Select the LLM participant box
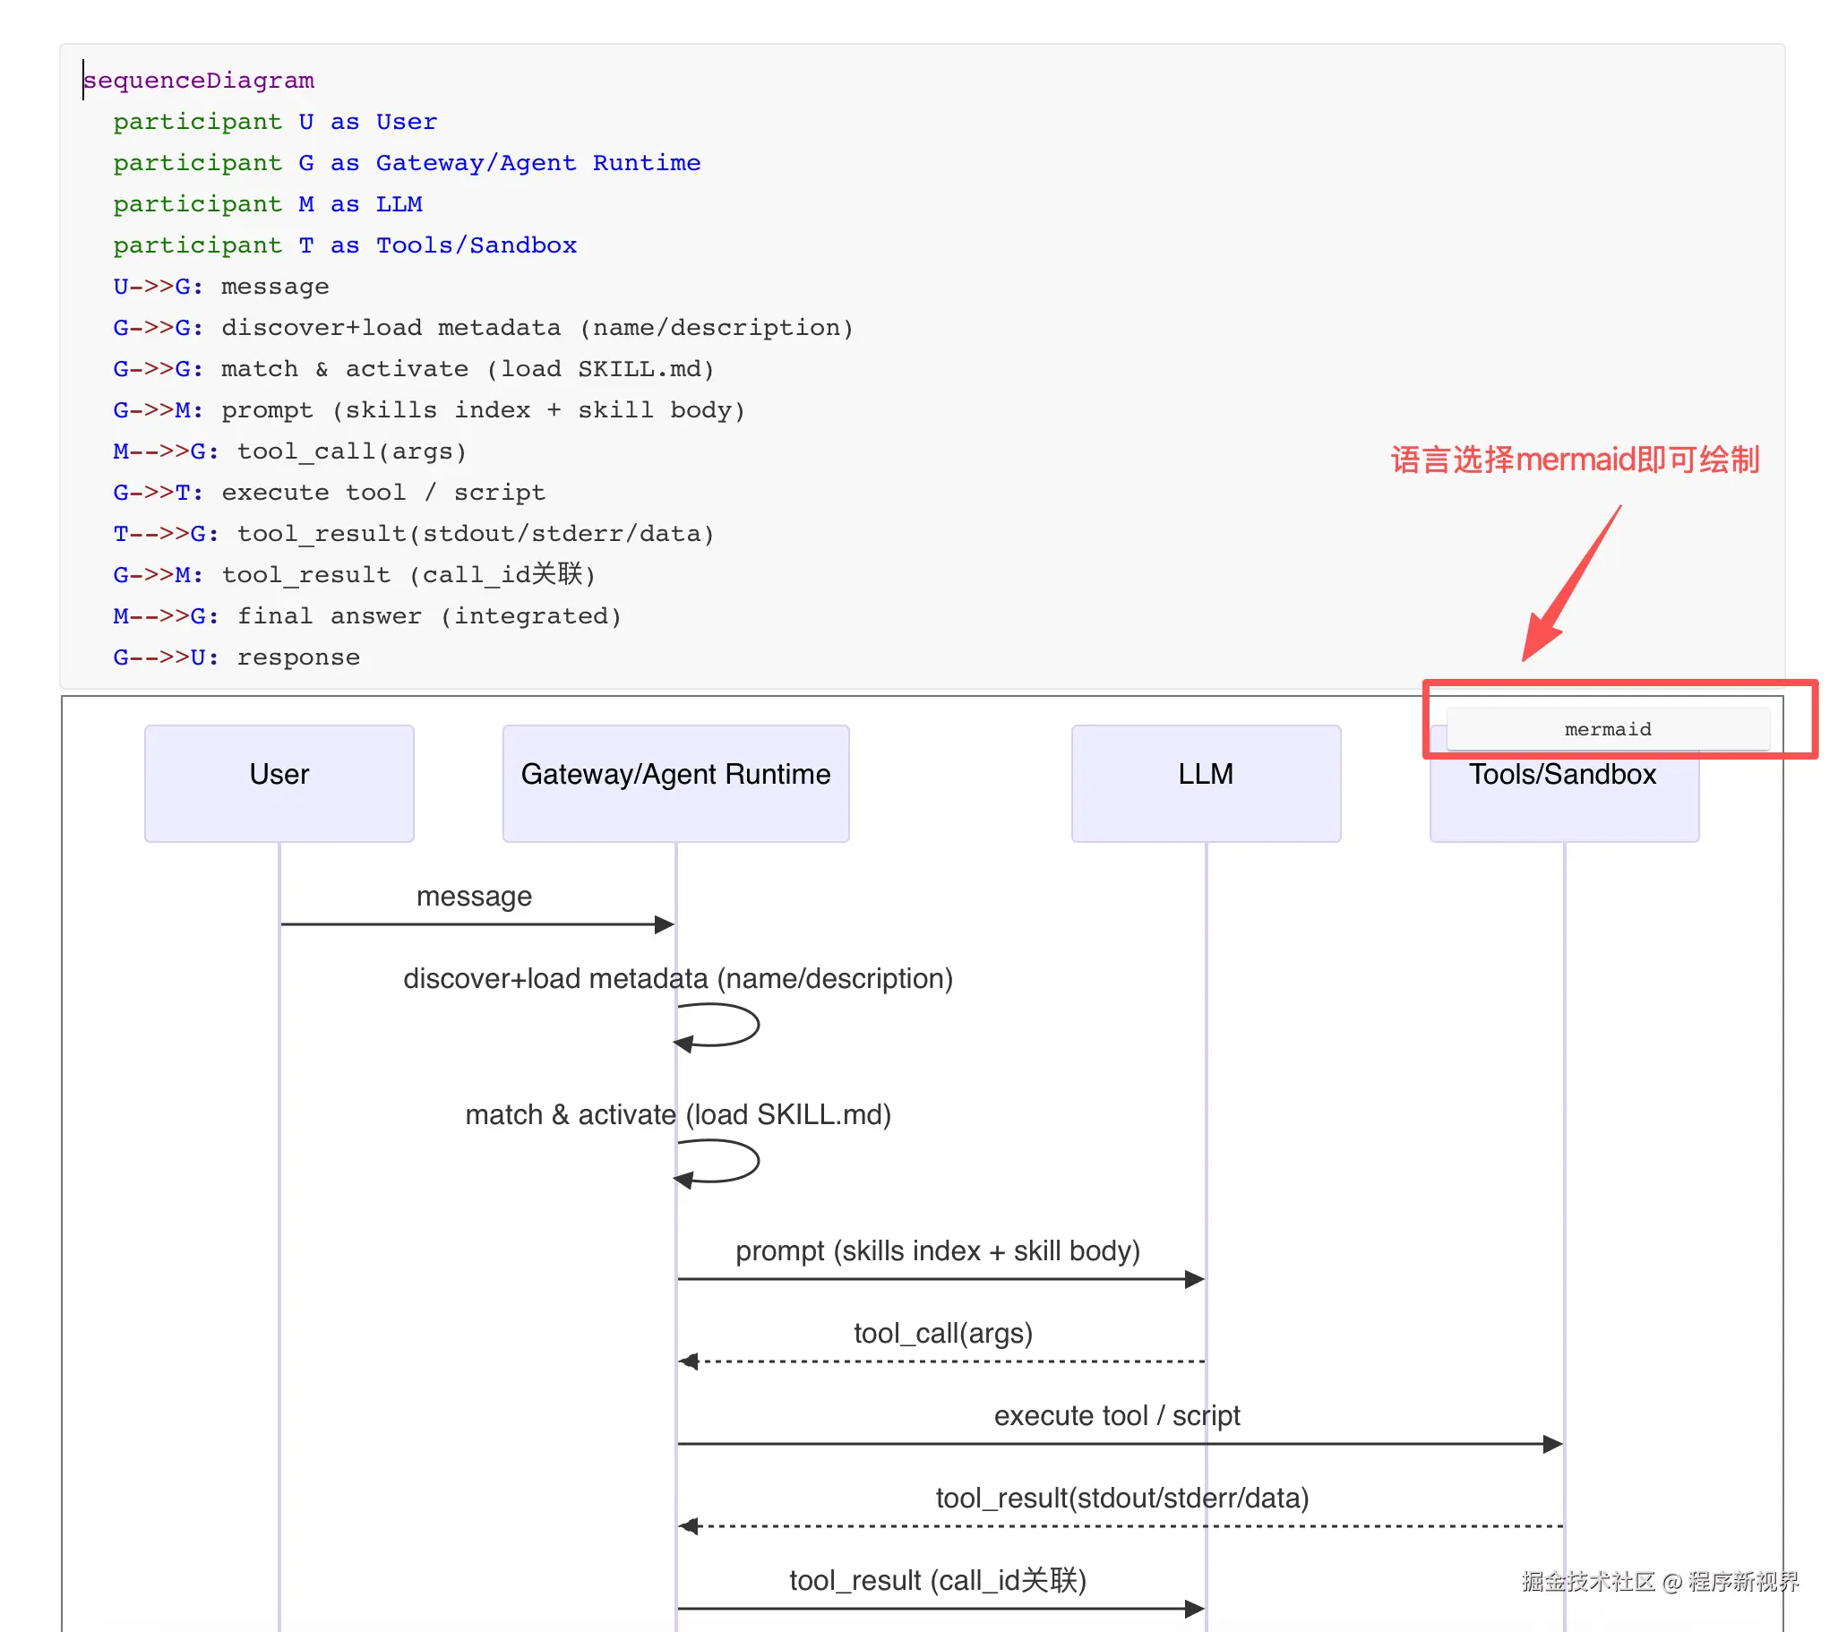The height and width of the screenshot is (1632, 1838). point(1205,782)
